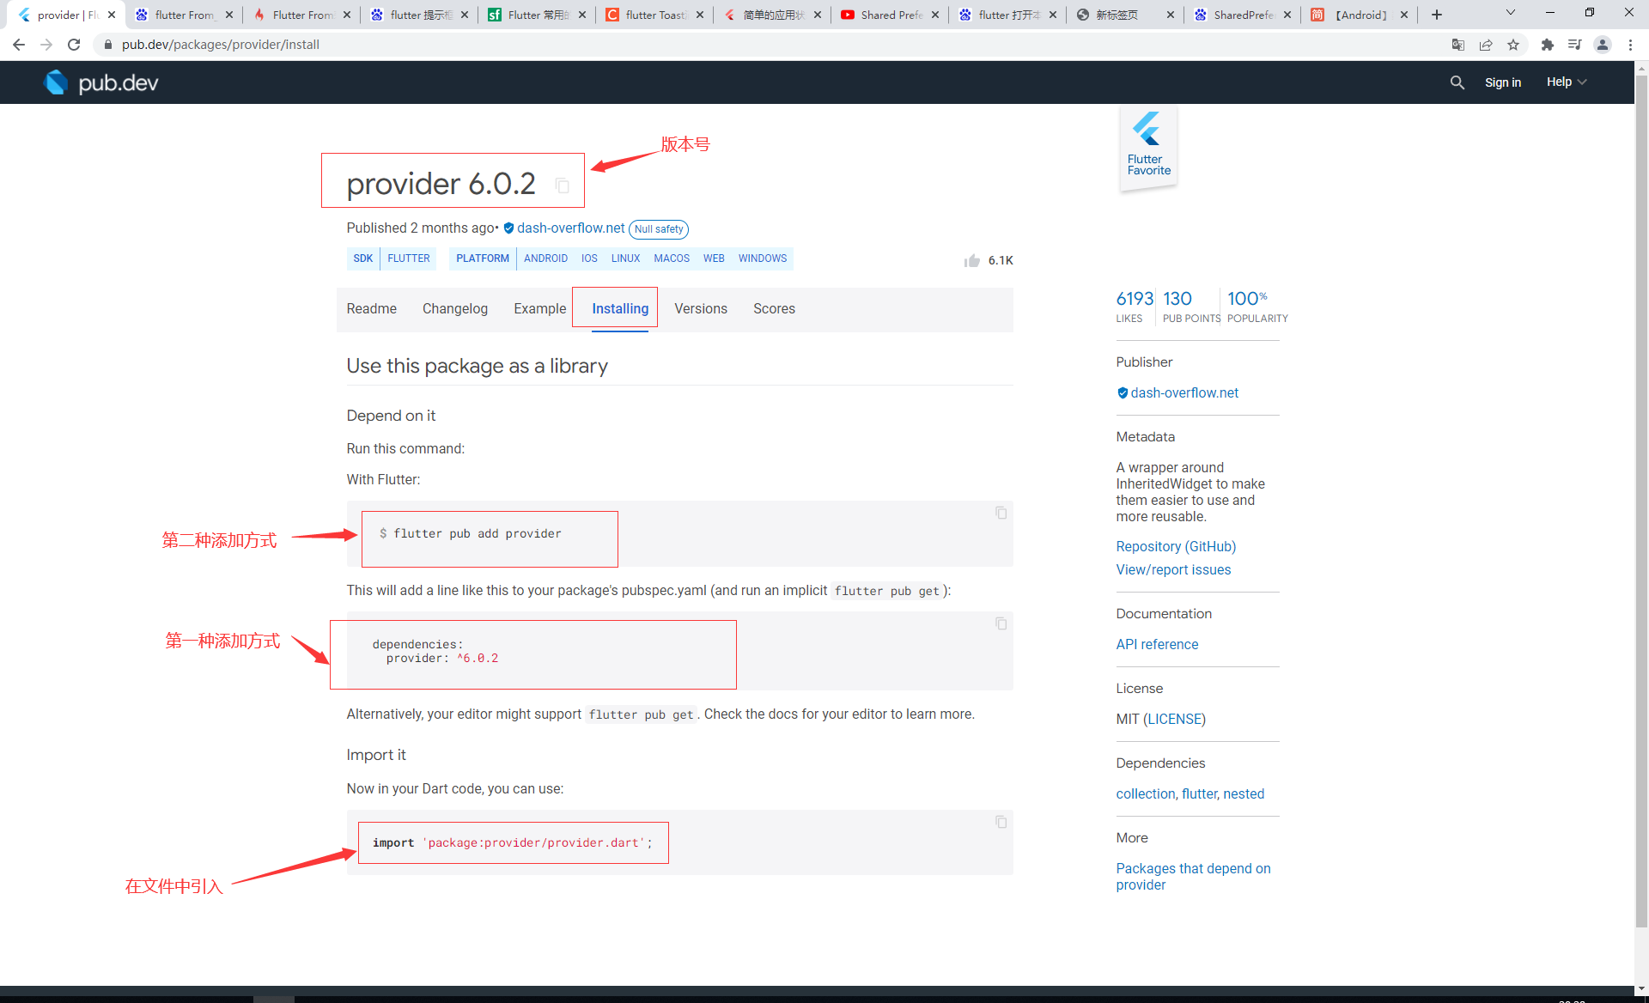The width and height of the screenshot is (1649, 1003).
Task: Share this page via address bar icon
Action: pyautogui.click(x=1486, y=45)
